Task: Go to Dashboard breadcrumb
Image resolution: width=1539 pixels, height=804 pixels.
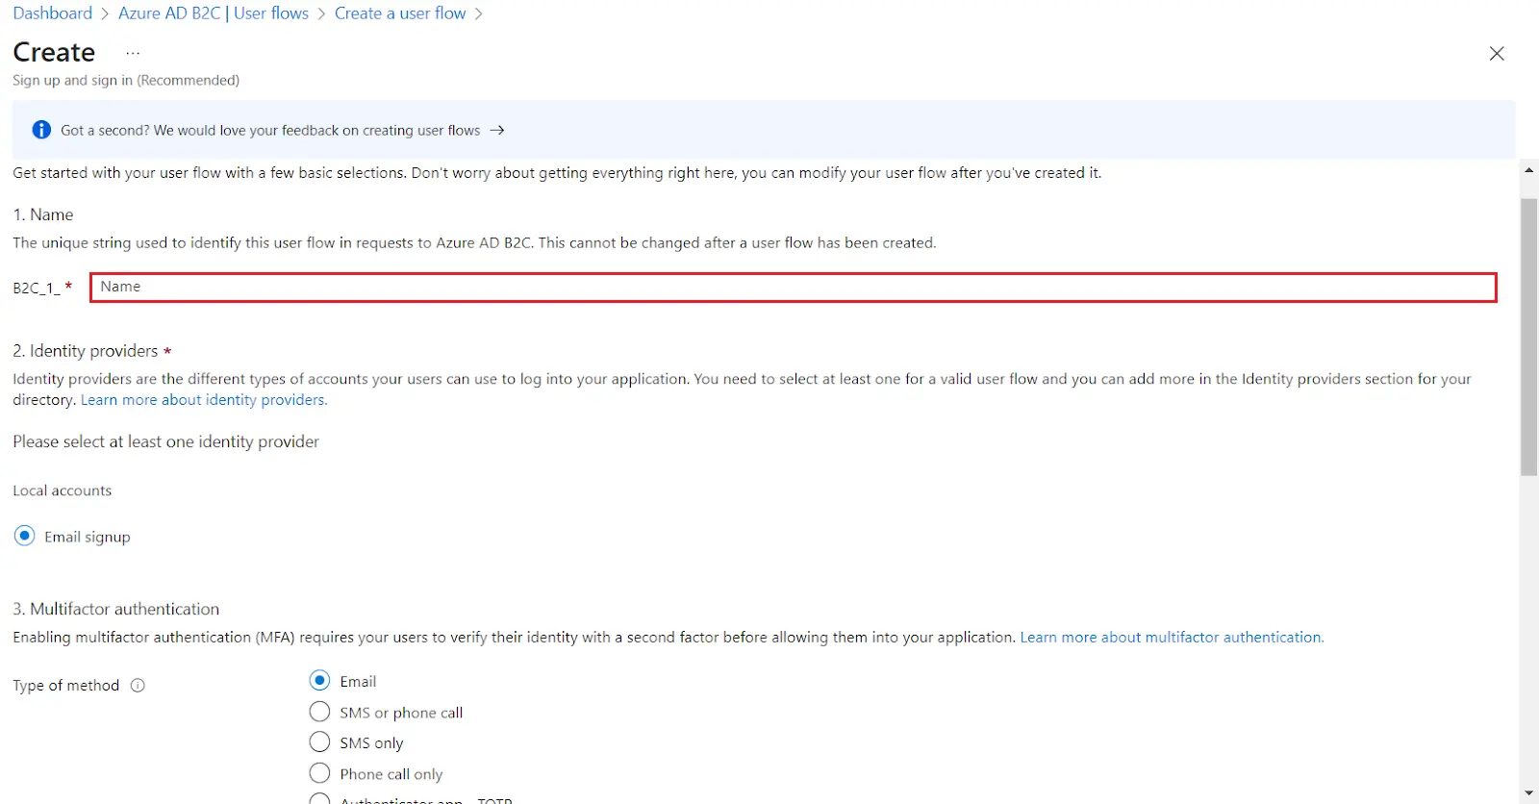Action: tap(53, 13)
